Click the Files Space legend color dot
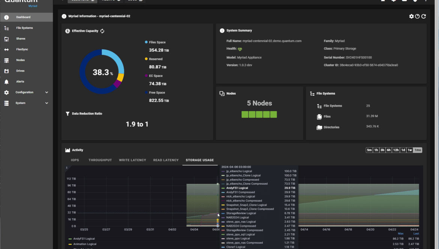 pos(146,42)
